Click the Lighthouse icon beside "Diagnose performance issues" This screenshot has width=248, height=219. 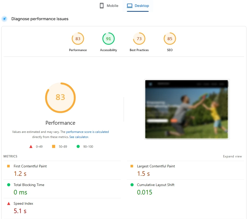point(4,19)
